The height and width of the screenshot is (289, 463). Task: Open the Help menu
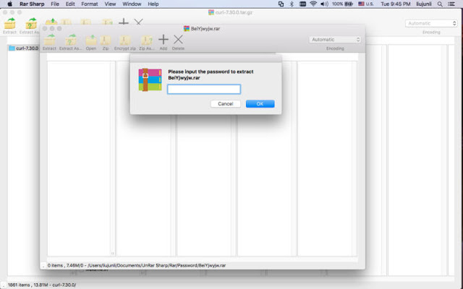click(153, 4)
